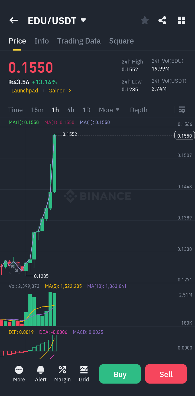The width and height of the screenshot is (195, 396).
Task: Switch to the Trading Data tab
Action: point(79,41)
